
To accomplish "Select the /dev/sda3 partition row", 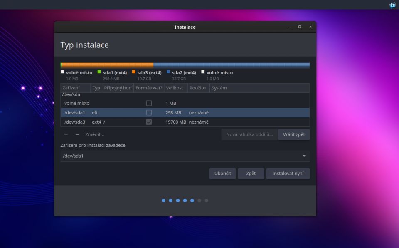I will tap(185, 122).
